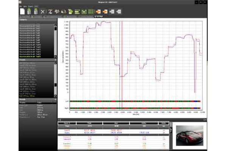Image resolution: width=227 pixels, height=151 pixels.
Task: Collapse the Events panel with its header button
Action: tap(56, 60)
